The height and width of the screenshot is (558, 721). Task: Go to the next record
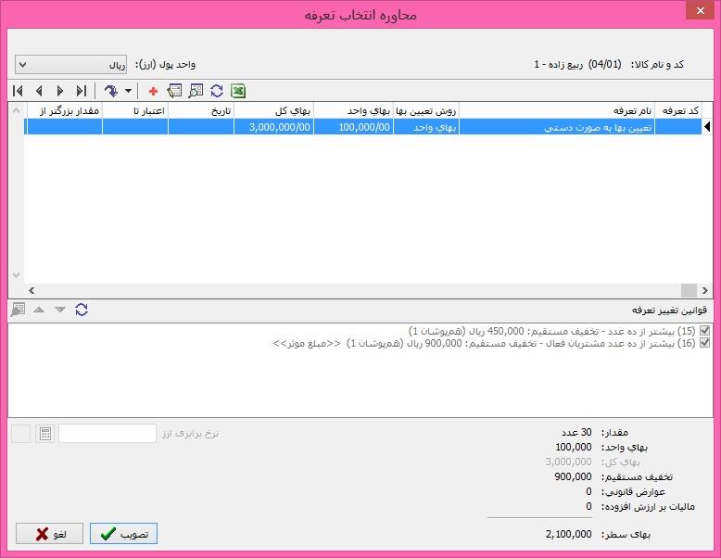click(60, 91)
